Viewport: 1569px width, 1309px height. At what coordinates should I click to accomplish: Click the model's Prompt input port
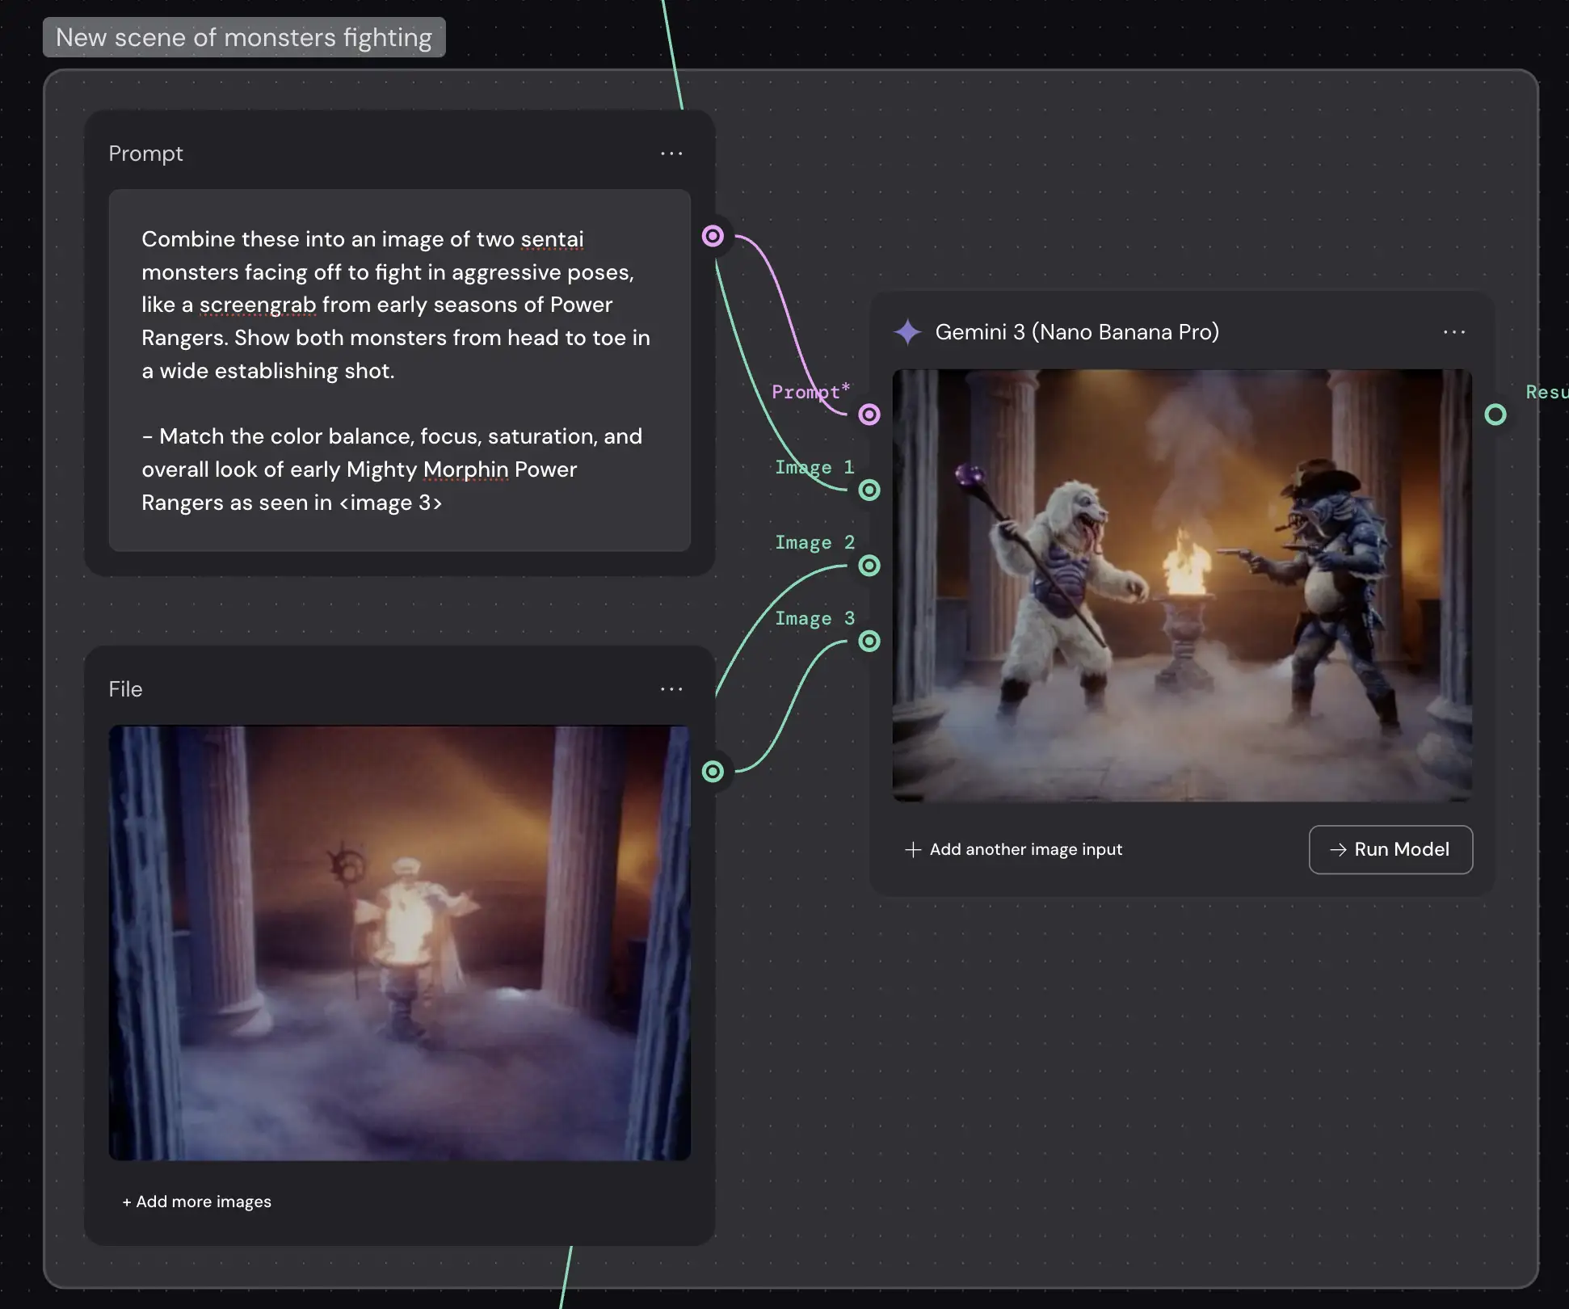pyautogui.click(x=869, y=415)
